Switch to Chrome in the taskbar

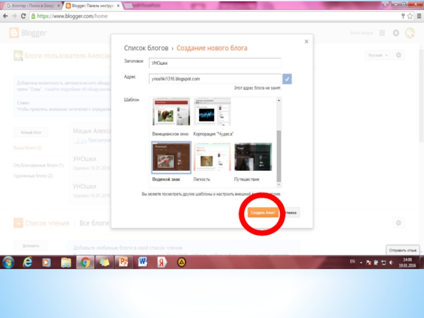[x=85, y=262]
